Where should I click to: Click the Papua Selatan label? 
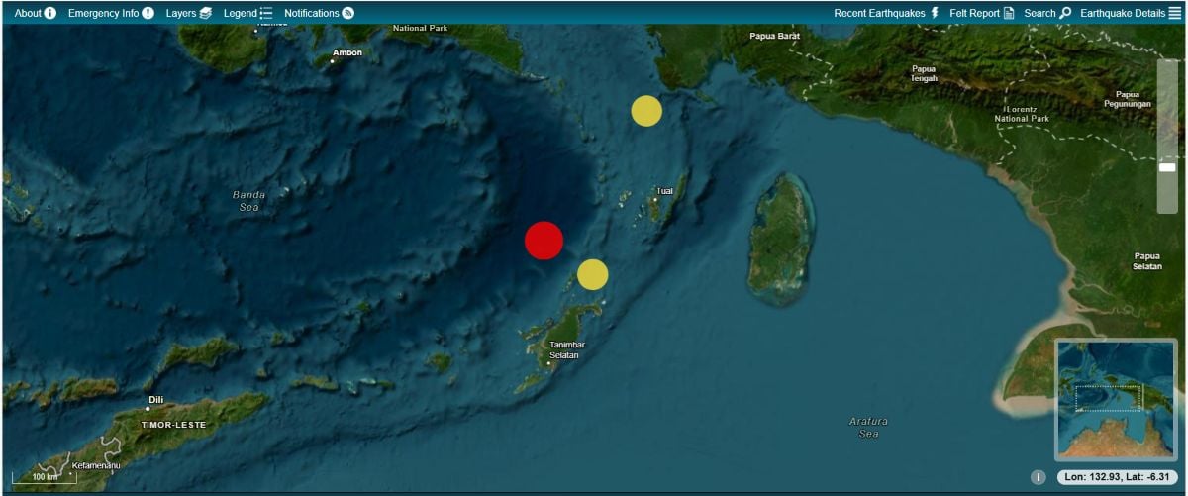point(1147,261)
